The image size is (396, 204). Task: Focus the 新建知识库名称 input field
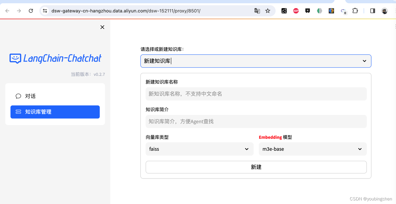pos(256,94)
